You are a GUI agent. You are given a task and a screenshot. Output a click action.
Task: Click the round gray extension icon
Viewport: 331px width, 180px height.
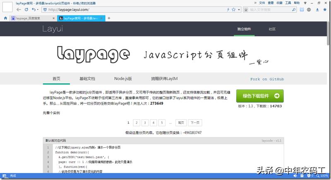click(309, 10)
